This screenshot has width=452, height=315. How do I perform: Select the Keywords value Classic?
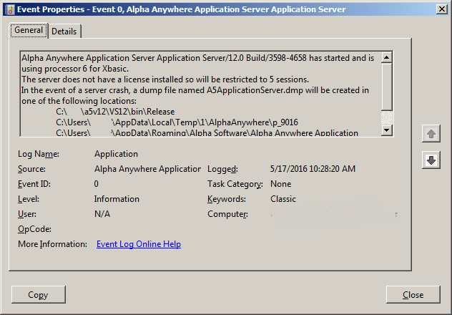tap(283, 199)
